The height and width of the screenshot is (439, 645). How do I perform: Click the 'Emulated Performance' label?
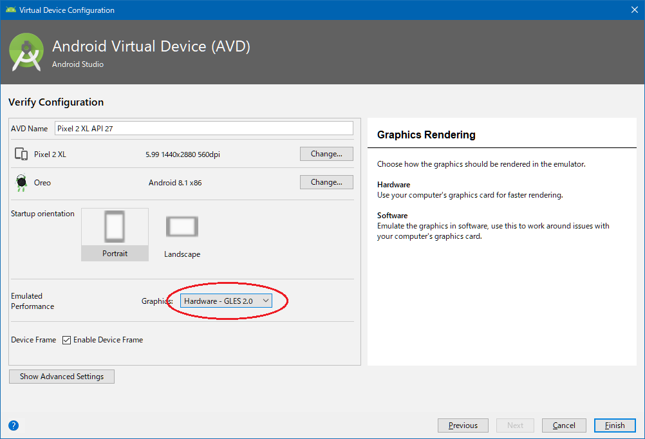click(32, 301)
